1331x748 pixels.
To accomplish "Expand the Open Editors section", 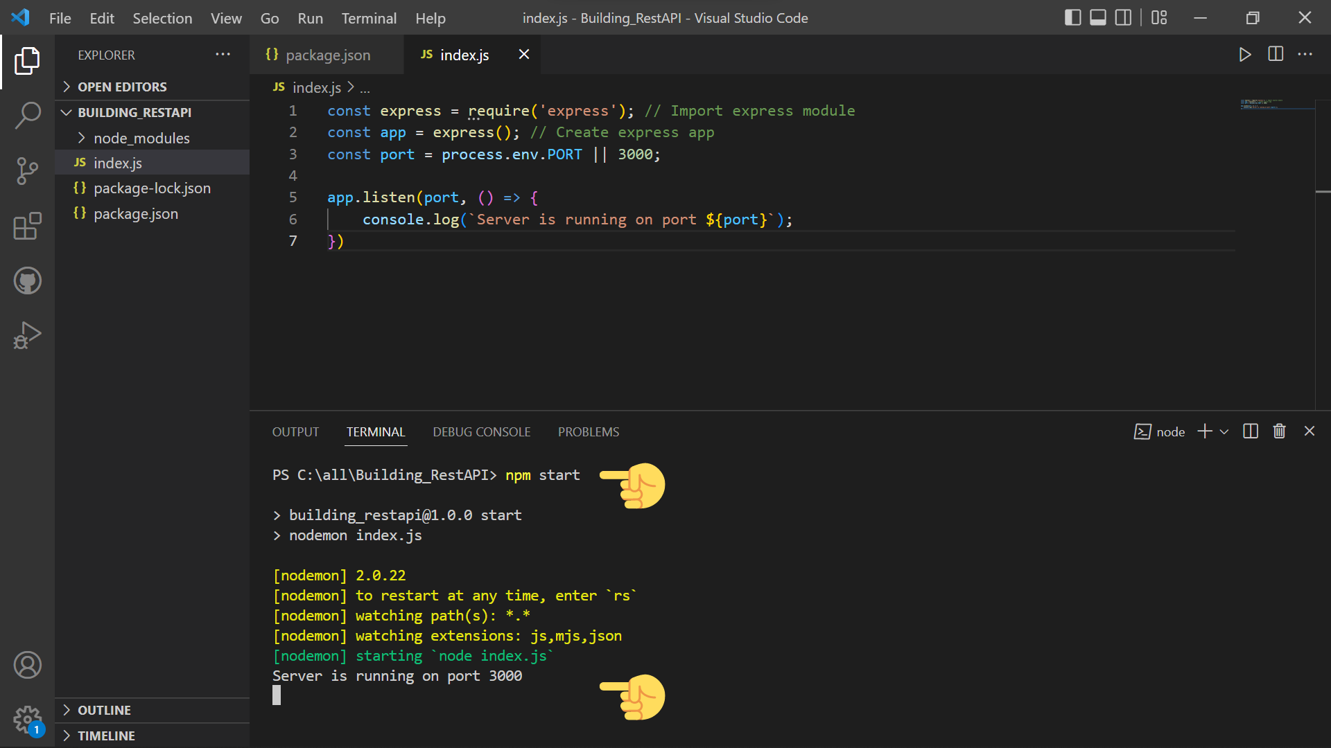I will (x=122, y=87).
